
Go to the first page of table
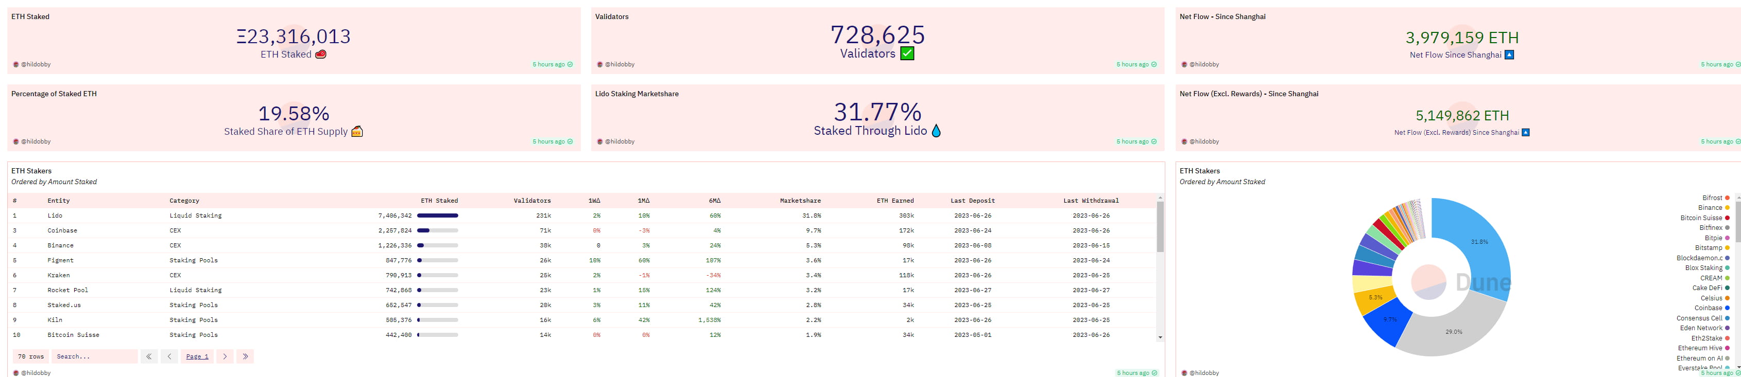(149, 356)
